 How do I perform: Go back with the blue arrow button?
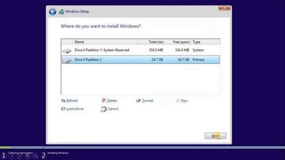tap(53, 12)
